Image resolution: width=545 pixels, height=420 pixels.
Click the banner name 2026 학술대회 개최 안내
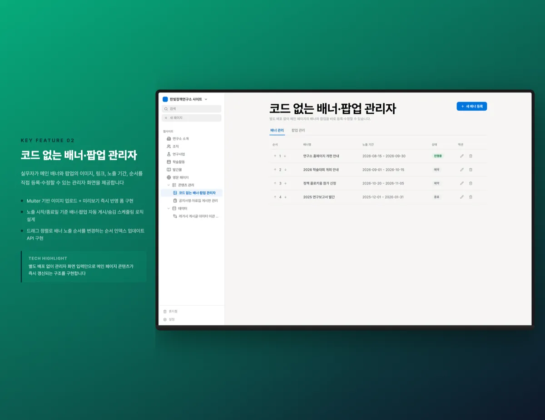[x=321, y=170]
